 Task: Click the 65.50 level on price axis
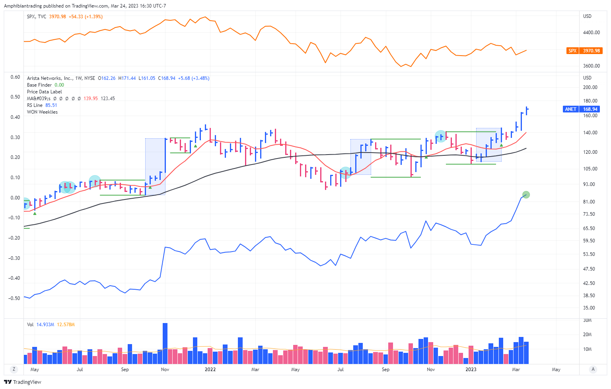tap(589, 228)
